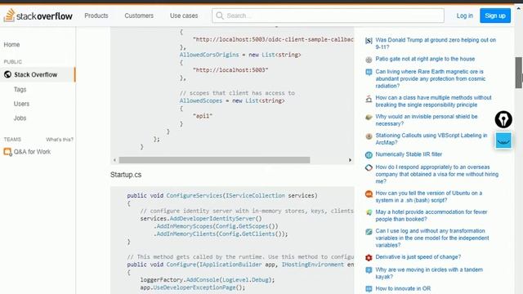Image resolution: width=523 pixels, height=294 pixels.
Task: Click '.AddInMemoryScopes(Config.GetScopes())' code line
Action: coord(216,226)
